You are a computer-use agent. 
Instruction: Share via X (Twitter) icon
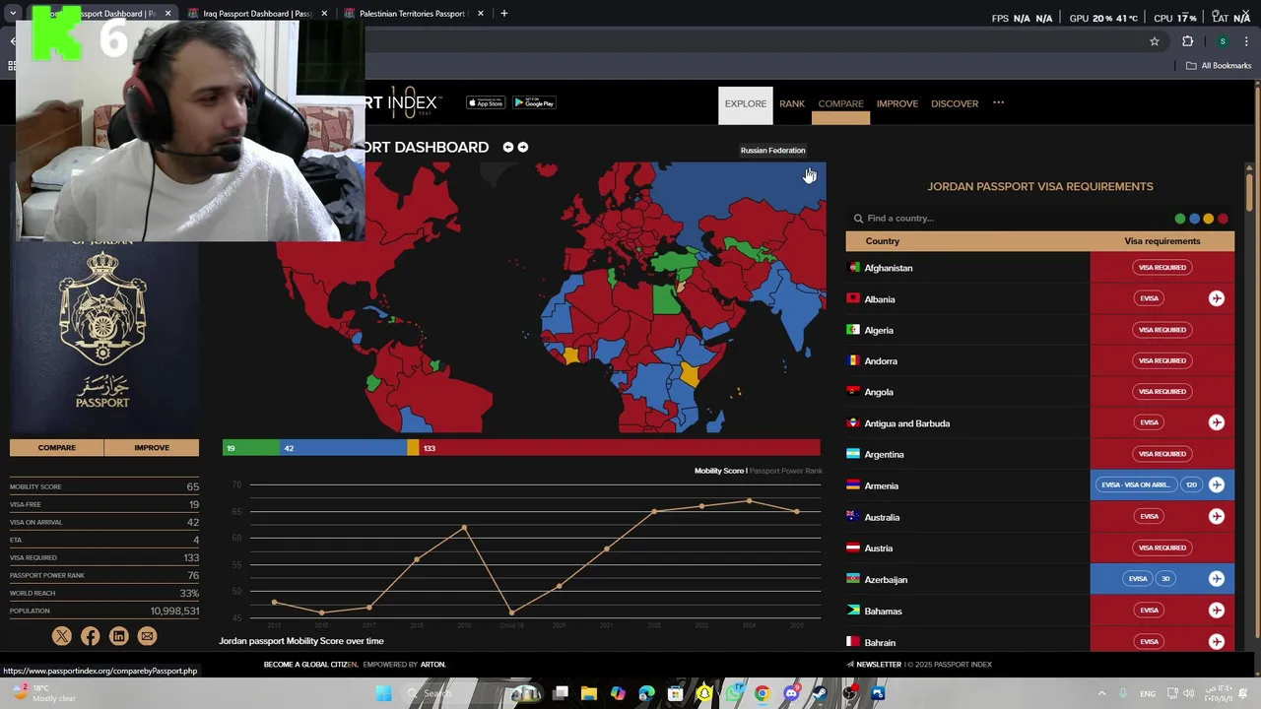pos(62,636)
